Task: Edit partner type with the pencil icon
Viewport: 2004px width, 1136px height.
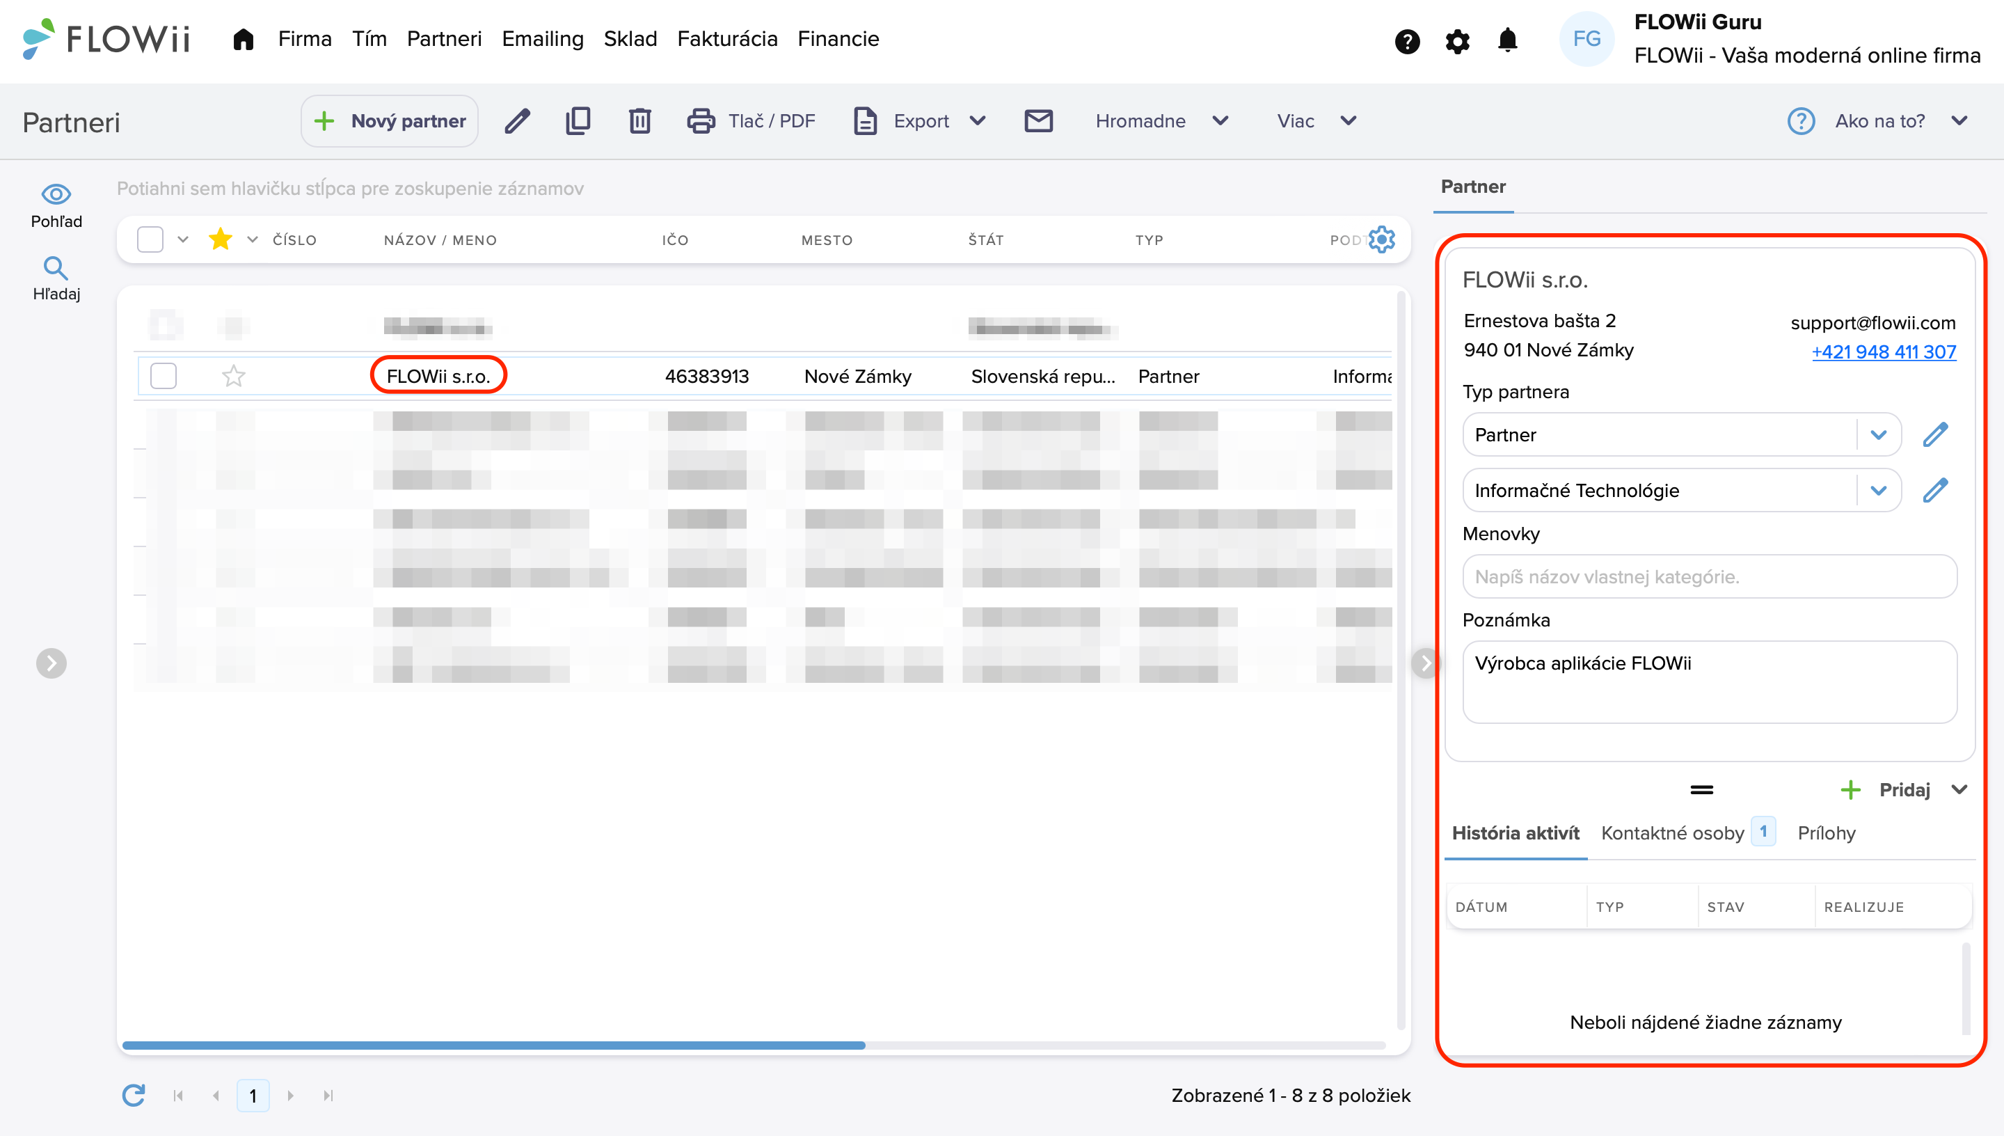Action: [x=1935, y=434]
